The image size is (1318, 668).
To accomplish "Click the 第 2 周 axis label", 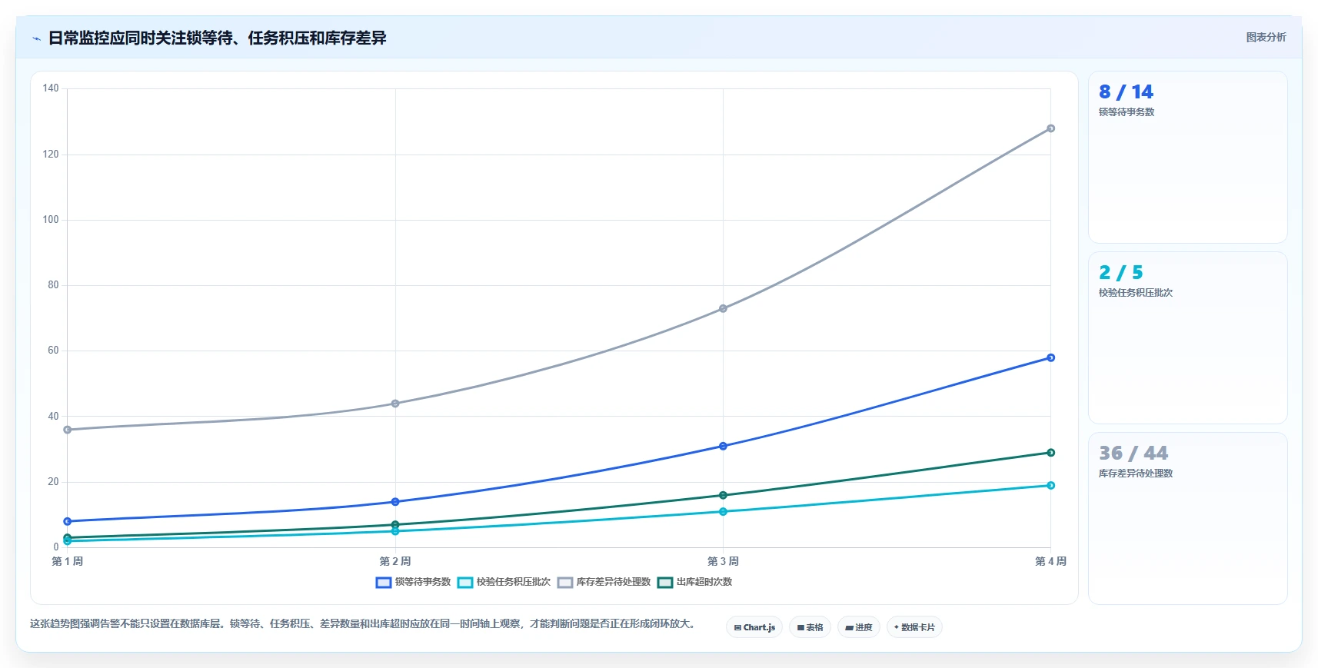I will click(x=395, y=561).
